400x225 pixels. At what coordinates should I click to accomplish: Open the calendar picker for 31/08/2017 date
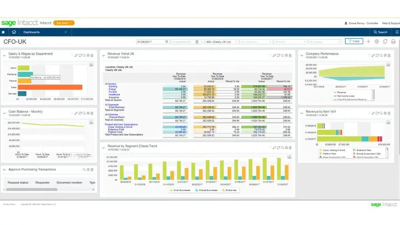coord(167,42)
